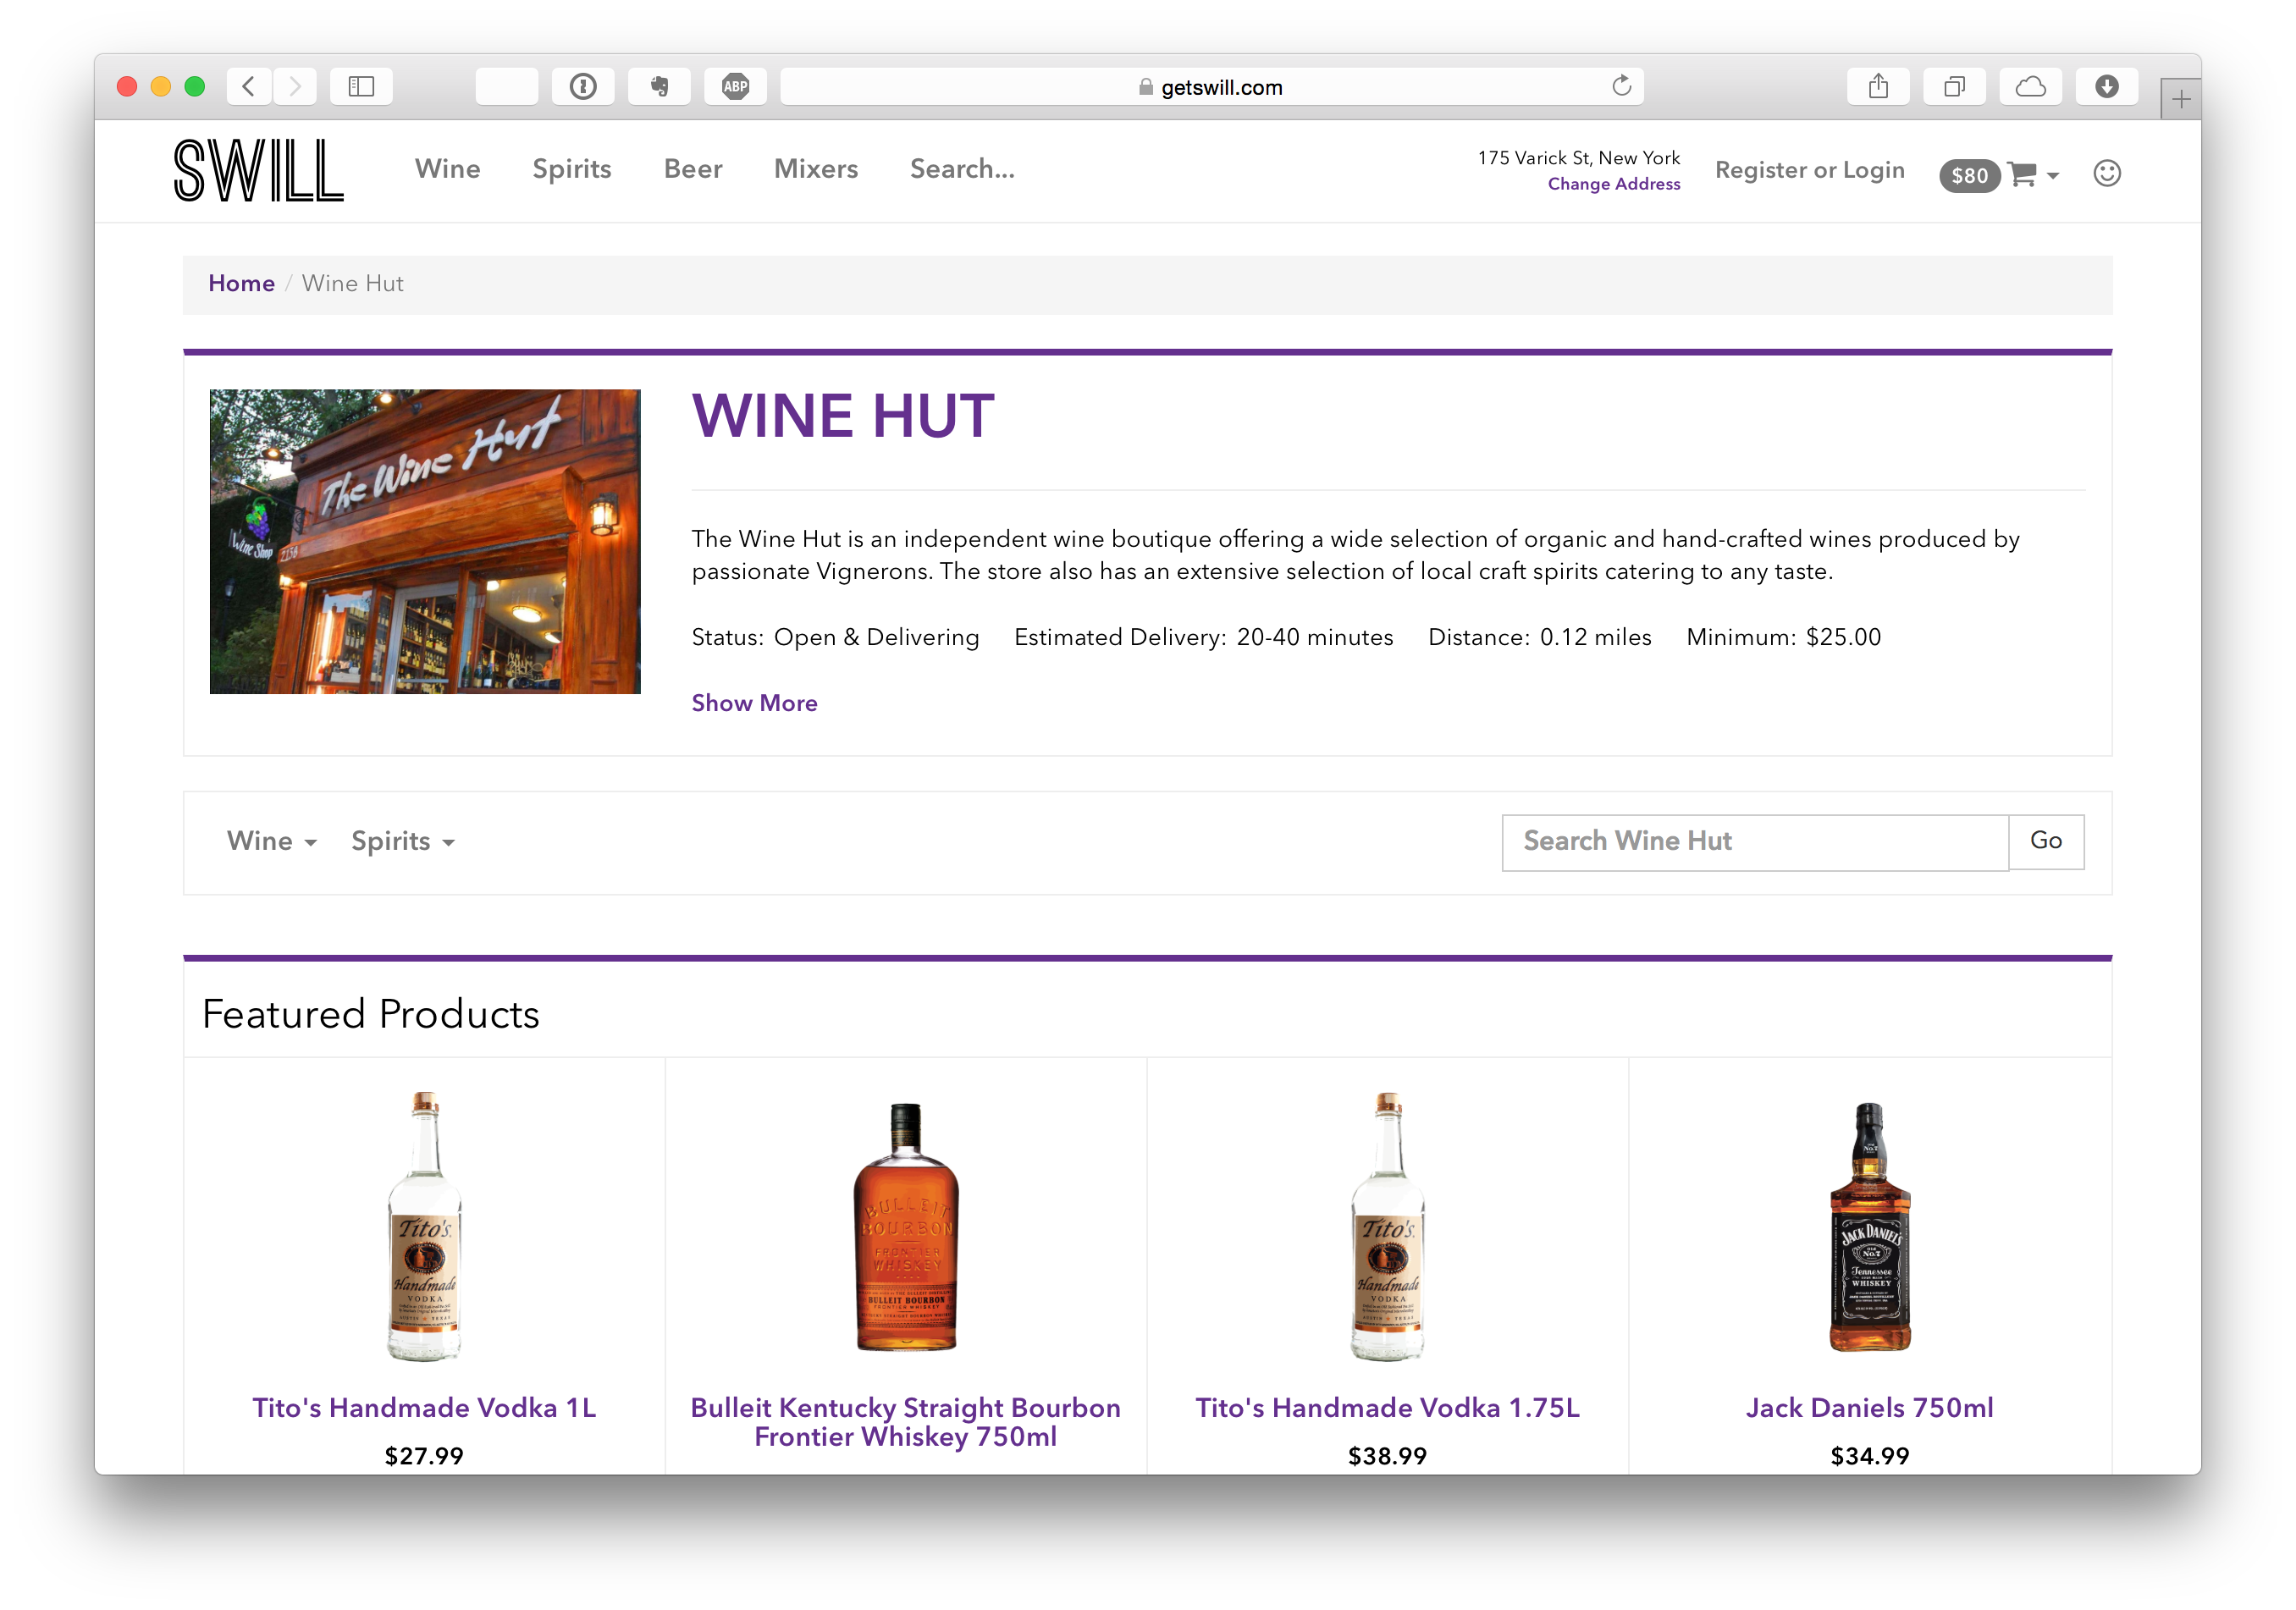Open The Wine Hut storefront photo
Viewport: 2296px width, 1610px height.
coord(425,542)
